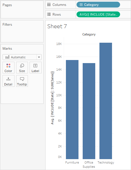Click the Pages shelf area
This screenshot has width=131, height=170.
pyautogui.click(x=22, y=9)
